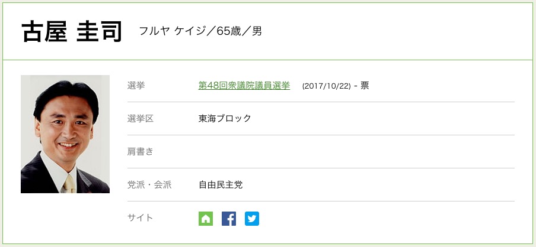This screenshot has height=247, width=536.
Task: Click the surname 古屋 in the heading
Action: (43, 32)
